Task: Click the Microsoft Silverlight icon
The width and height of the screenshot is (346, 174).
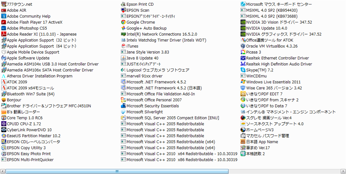Action: coord(123,112)
